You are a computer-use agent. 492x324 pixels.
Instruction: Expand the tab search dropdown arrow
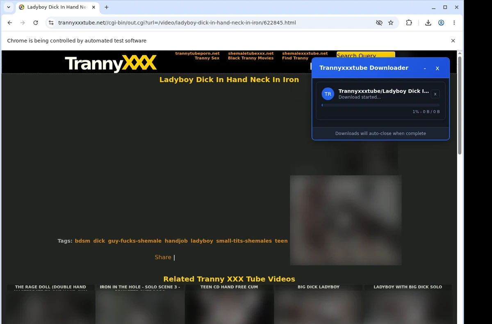(9, 7)
